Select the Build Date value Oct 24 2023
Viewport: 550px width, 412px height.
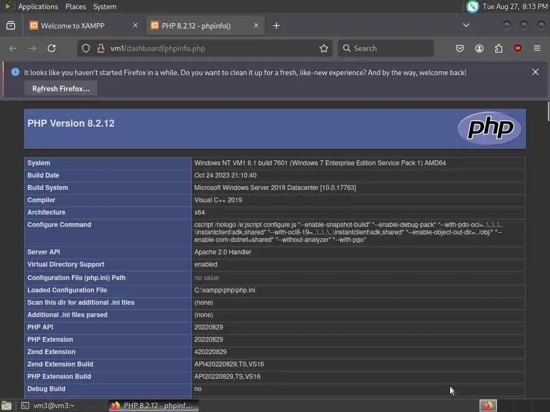[225, 175]
